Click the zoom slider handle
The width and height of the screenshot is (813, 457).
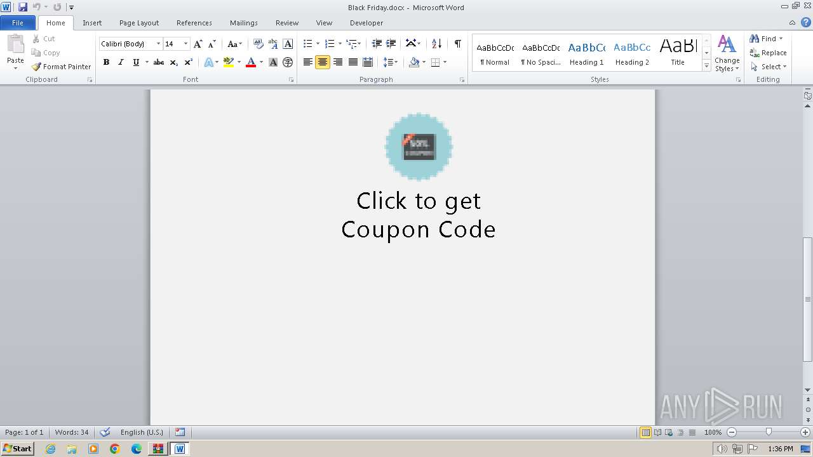click(x=769, y=432)
